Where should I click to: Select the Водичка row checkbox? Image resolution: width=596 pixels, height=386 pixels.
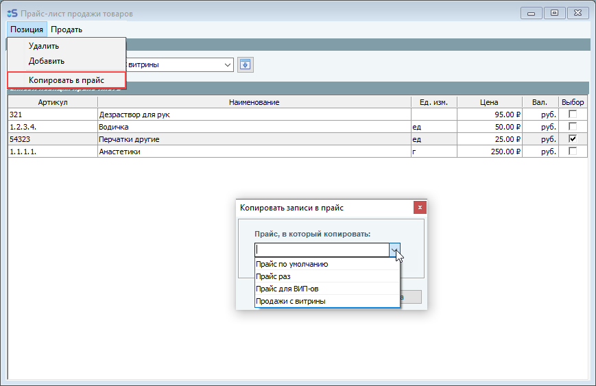click(x=573, y=127)
